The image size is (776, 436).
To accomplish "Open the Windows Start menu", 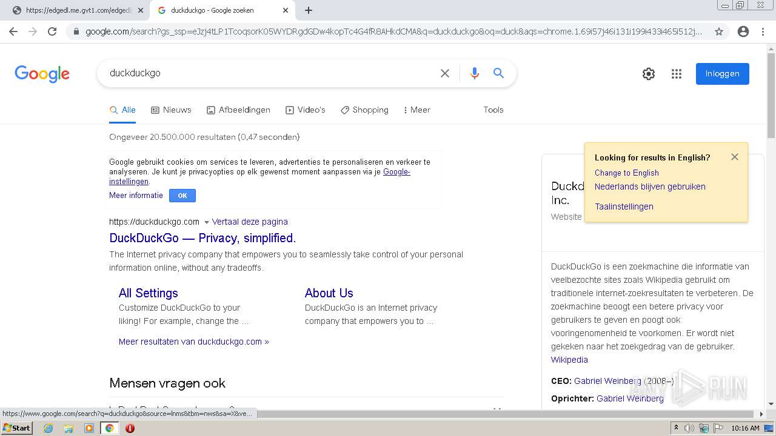I will click(x=16, y=428).
